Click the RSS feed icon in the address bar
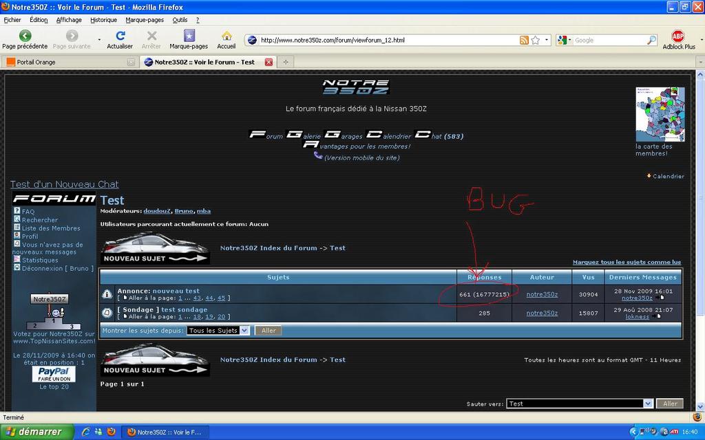Viewport: 705px width, 440px height. [x=524, y=40]
